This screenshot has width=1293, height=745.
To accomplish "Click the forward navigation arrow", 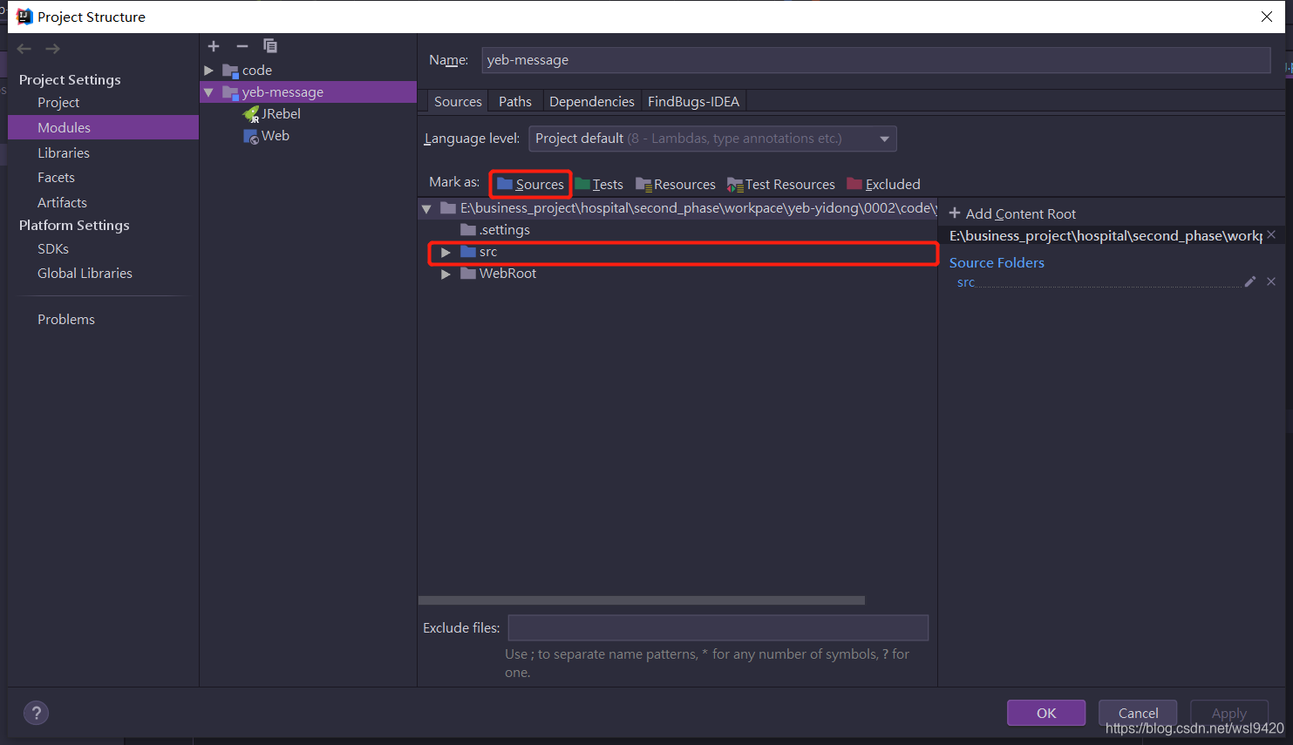I will point(53,49).
